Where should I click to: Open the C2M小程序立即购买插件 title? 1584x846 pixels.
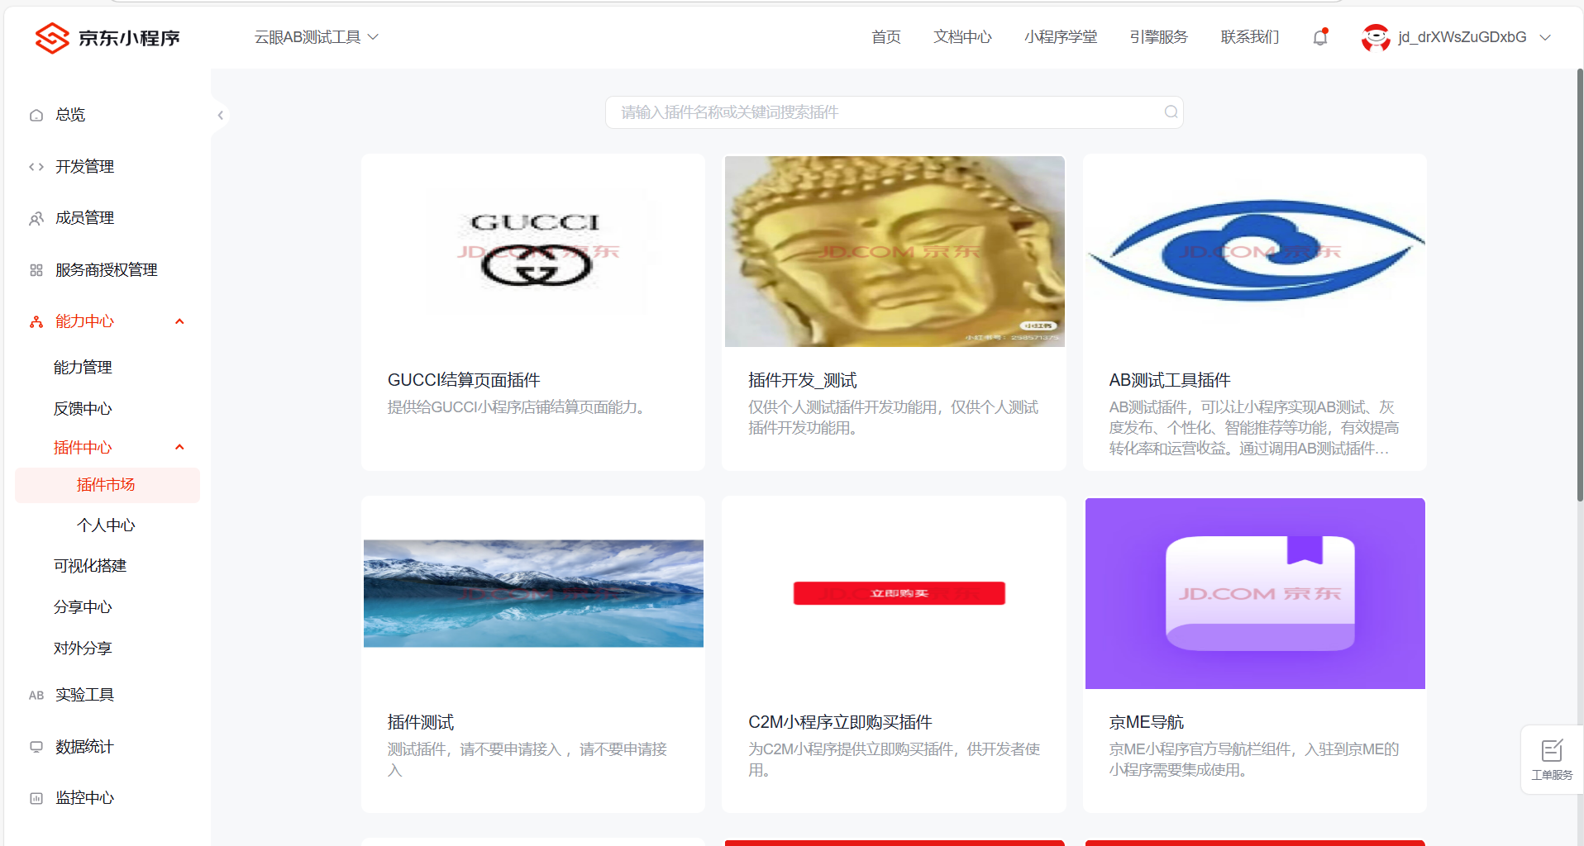[x=840, y=722]
